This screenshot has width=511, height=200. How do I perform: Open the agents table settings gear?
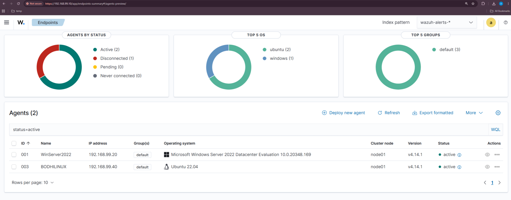tap(498, 113)
